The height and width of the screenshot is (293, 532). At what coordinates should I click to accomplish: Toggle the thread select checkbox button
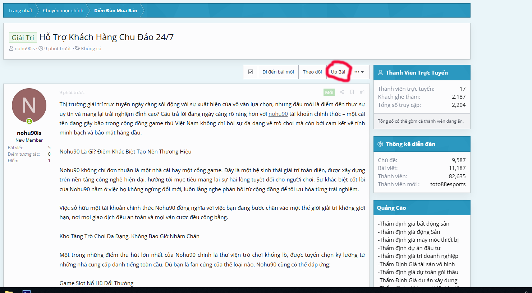click(251, 72)
